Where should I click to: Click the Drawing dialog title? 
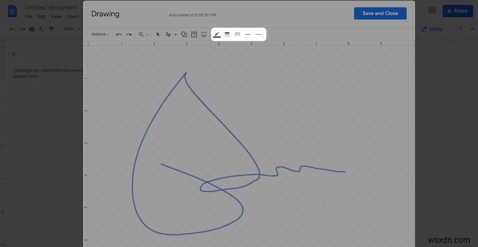(105, 14)
